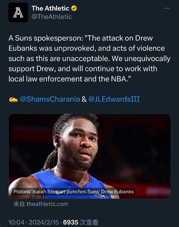Open the article preview image
Viewport: 179px width, 227px height.
tap(89, 156)
